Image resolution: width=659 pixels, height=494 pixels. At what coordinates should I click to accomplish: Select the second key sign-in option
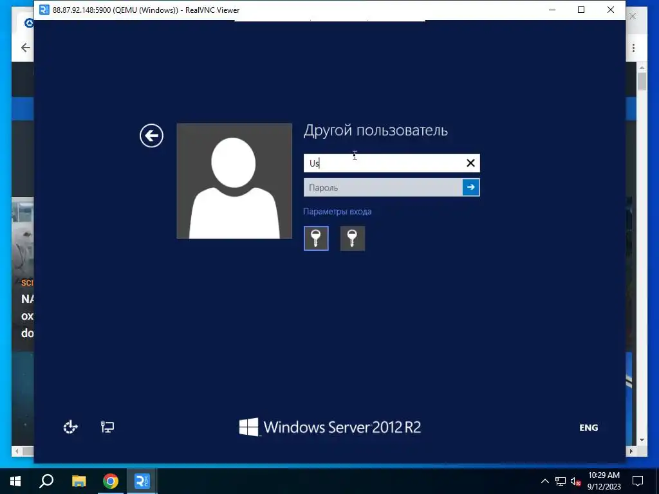(352, 238)
